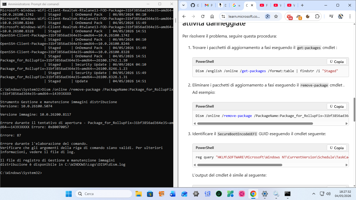Viewport: 356px width, 200px height.
Task: Open the Windows Start menu
Action: coord(69,194)
